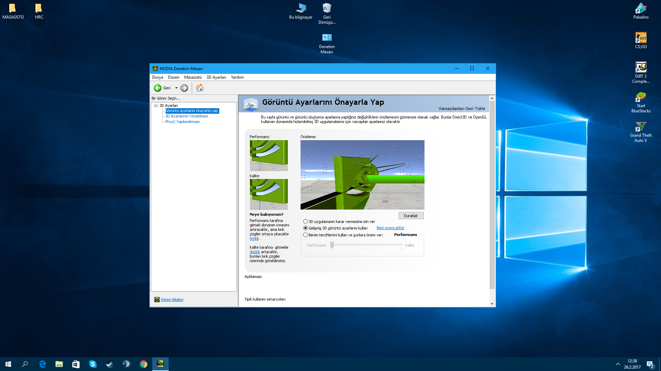Open Steam from the taskbar
The image size is (661, 371).
pos(109,364)
